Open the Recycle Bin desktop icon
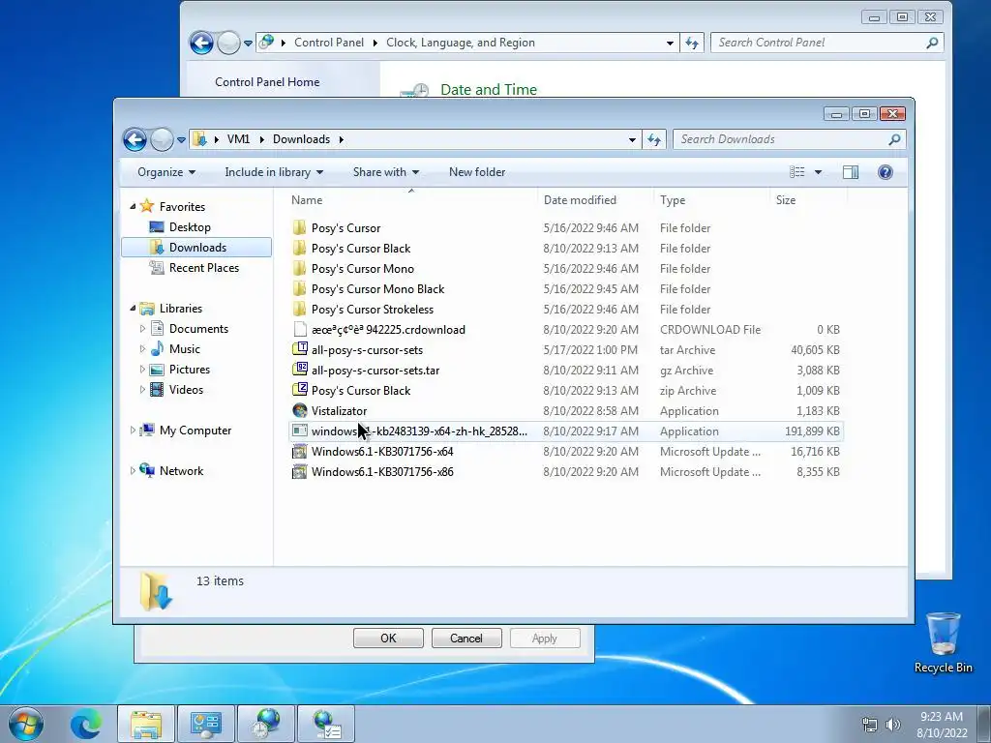The image size is (991, 743). (x=943, y=643)
